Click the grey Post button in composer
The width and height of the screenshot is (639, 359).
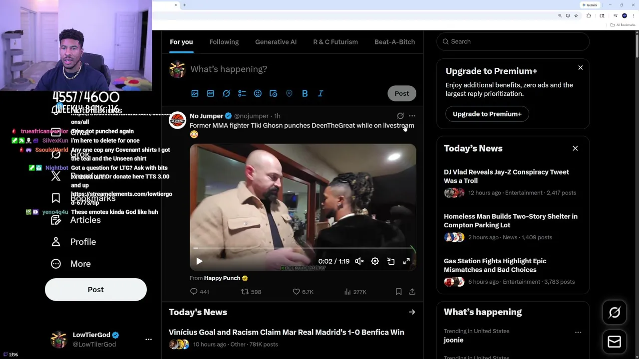402,93
